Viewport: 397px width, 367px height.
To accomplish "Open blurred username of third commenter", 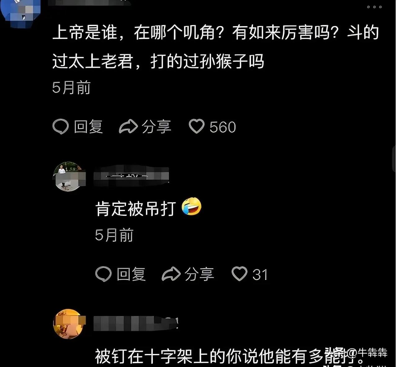I will pos(136,323).
